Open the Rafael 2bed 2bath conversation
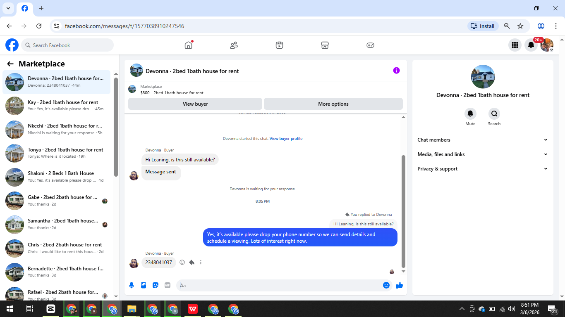Image resolution: width=565 pixels, height=317 pixels. tap(57, 293)
